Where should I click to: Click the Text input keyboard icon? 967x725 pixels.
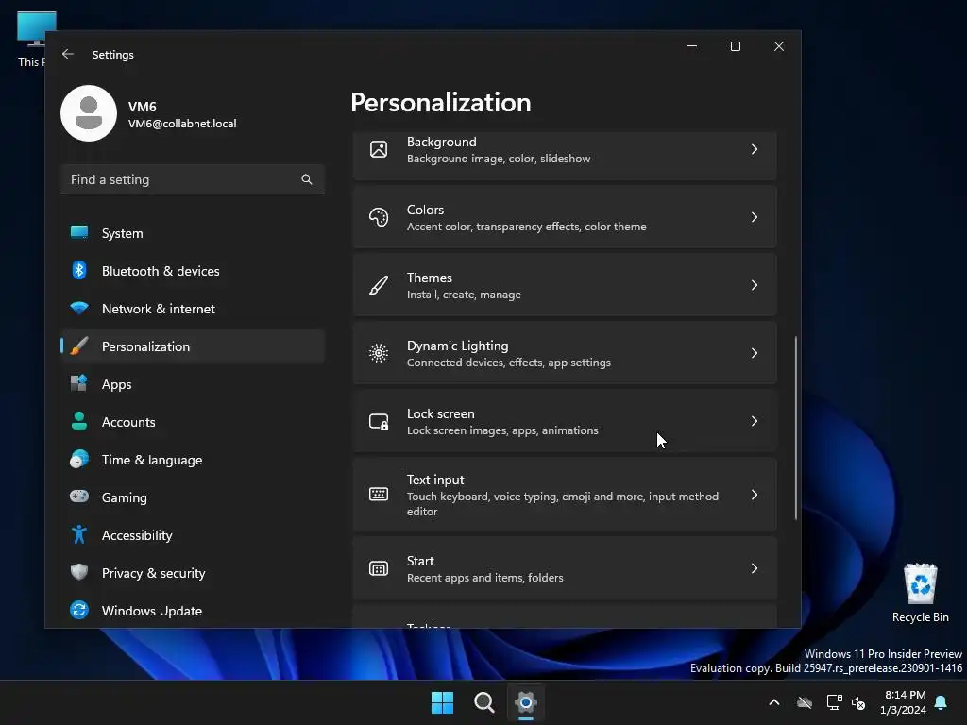379,495
